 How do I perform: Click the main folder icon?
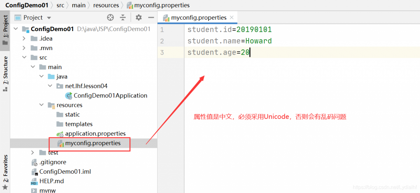(x=42, y=67)
